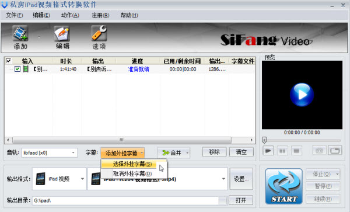Open the 帮助(H) menu
Image resolution: width=350 pixels, height=212 pixels.
129,15
